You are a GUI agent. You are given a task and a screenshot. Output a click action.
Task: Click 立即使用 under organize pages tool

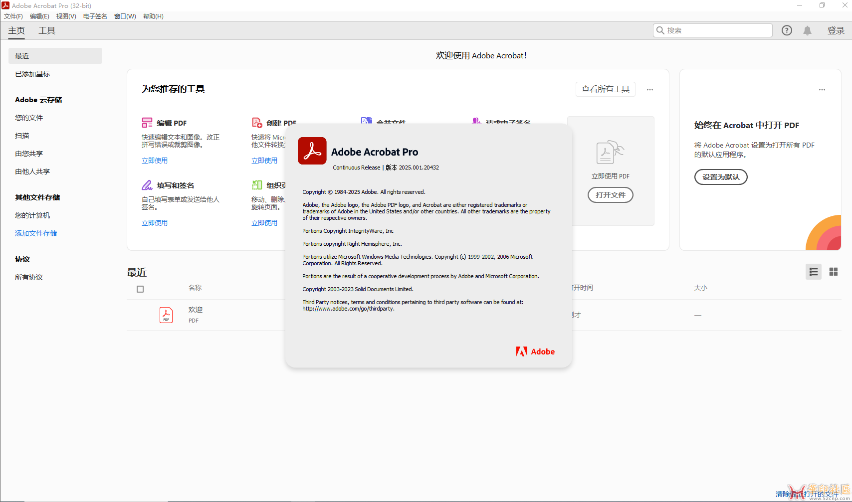264,223
